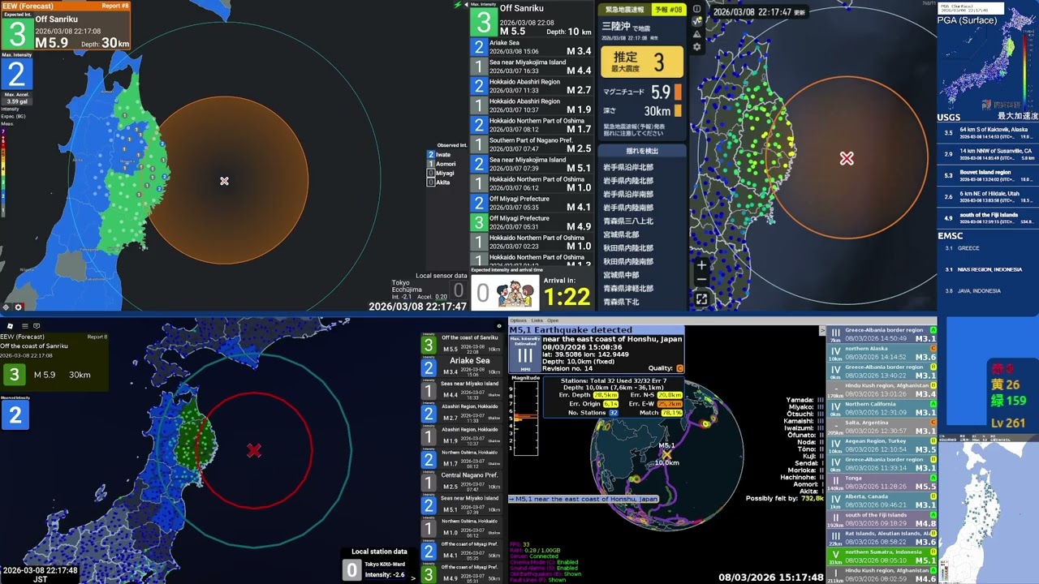Viewport: 1039px width, 584px height.
Task: Click 宮城県北部 in detected shaking list
Action: [621, 234]
